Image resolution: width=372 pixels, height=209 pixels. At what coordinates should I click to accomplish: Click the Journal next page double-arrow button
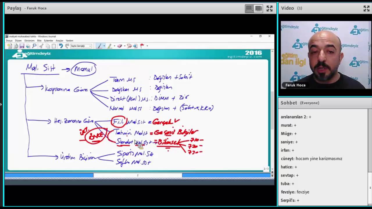point(272,175)
